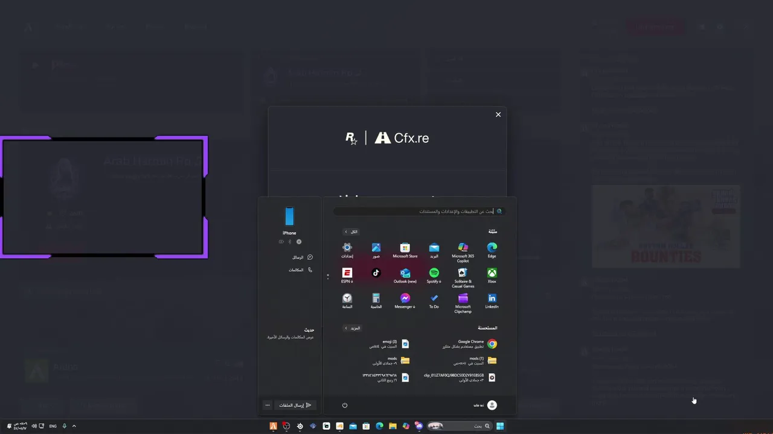Open Microsoft Store from the taskbar
The width and height of the screenshot is (773, 434).
click(x=366, y=426)
